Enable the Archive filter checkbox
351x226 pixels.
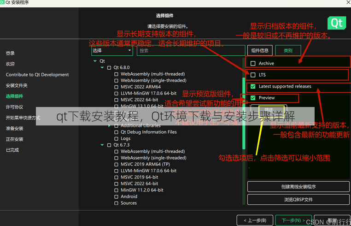[x=253, y=64]
